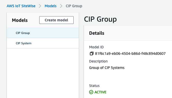Click the Model ID field label
172x98 pixels.
[x=96, y=47]
